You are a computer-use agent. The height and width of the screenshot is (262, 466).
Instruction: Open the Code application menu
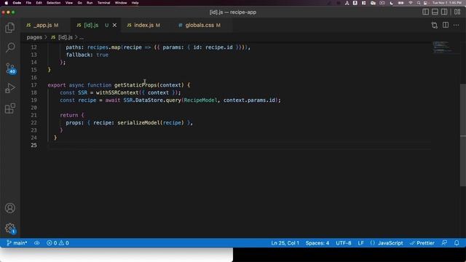pyautogui.click(x=17, y=3)
